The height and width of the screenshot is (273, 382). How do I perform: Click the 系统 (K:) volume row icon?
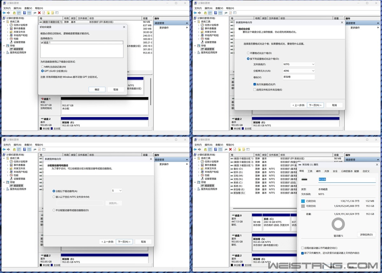[x=232, y=186]
